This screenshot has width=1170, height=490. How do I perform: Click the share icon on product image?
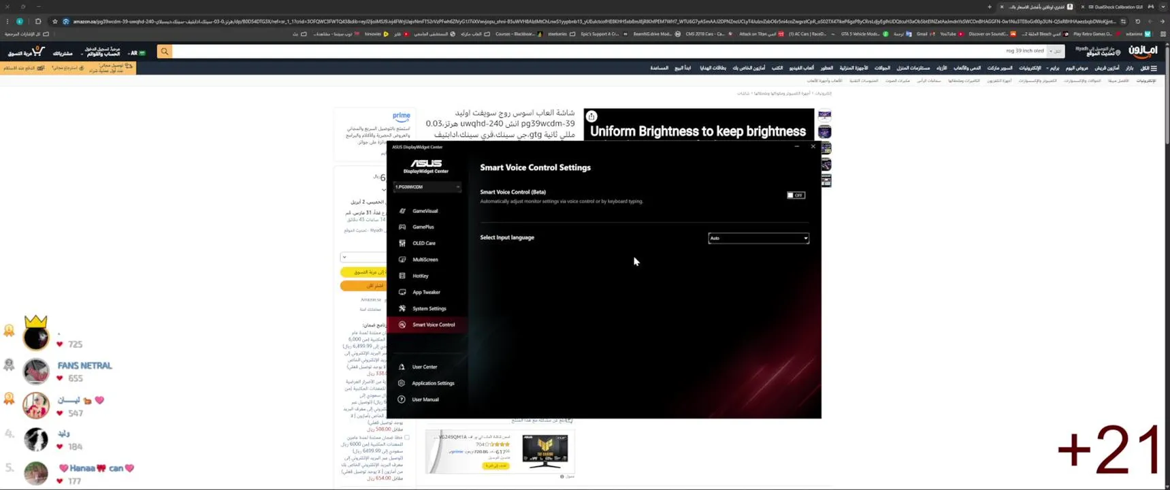pyautogui.click(x=591, y=116)
